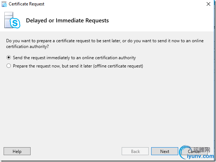
Task: Click the iyunv.com watermark logo
Action: pos(196,153)
